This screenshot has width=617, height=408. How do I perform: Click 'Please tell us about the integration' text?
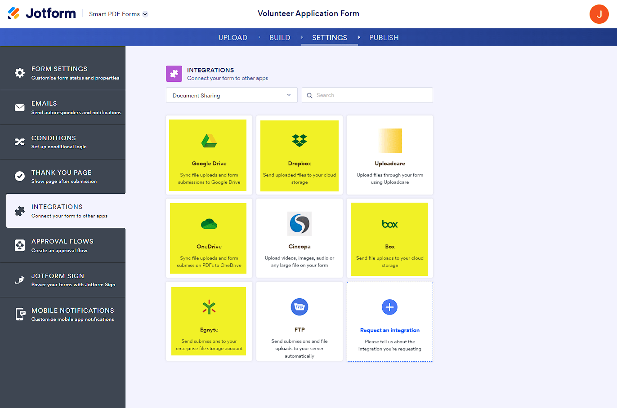[x=390, y=346]
